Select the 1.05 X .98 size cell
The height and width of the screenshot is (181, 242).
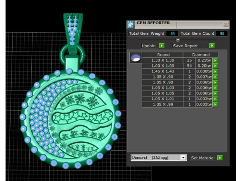(162, 82)
